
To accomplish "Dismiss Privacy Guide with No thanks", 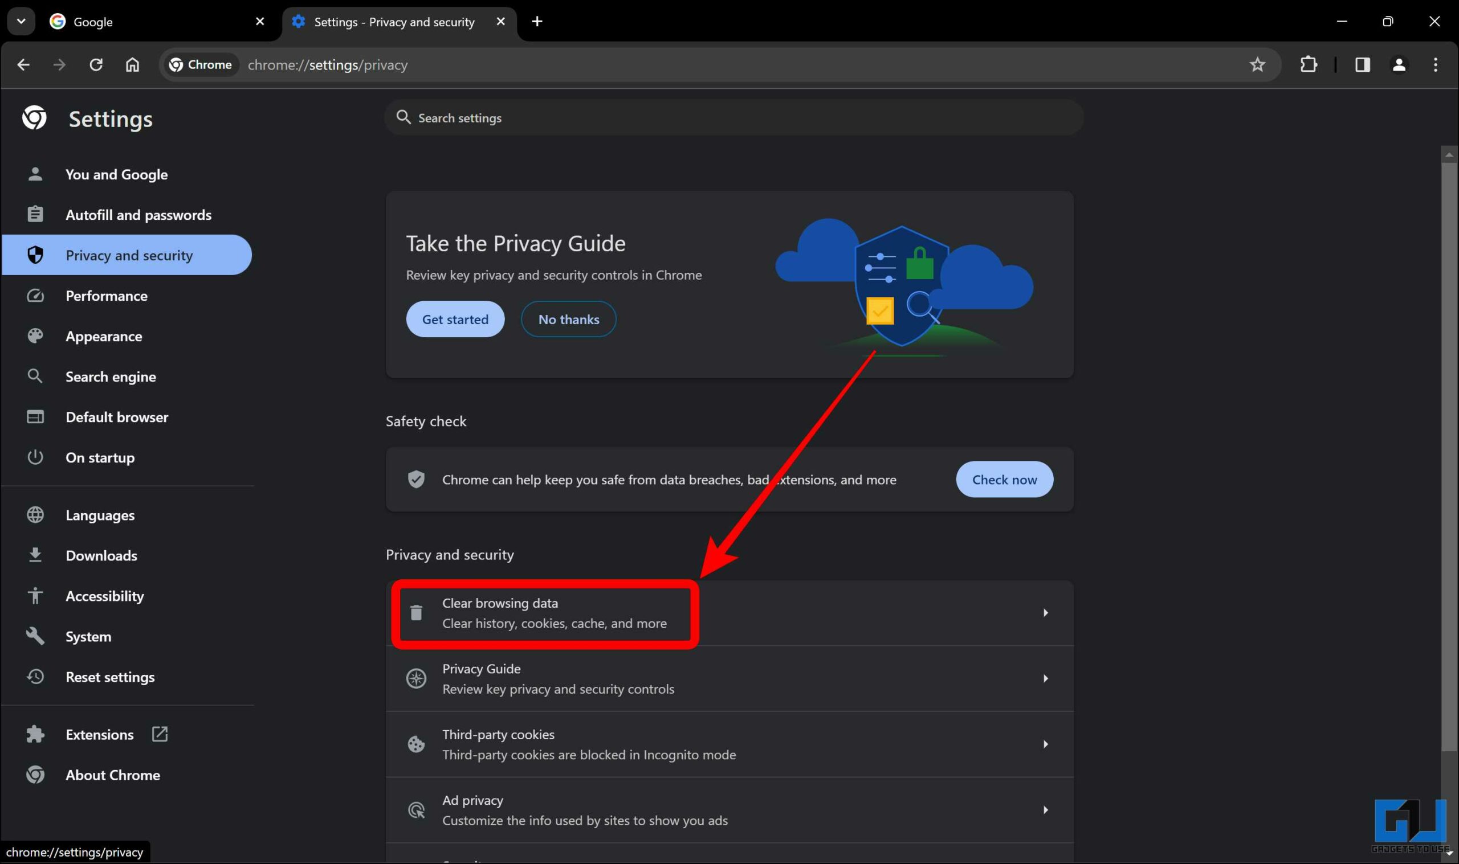I will click(x=568, y=319).
